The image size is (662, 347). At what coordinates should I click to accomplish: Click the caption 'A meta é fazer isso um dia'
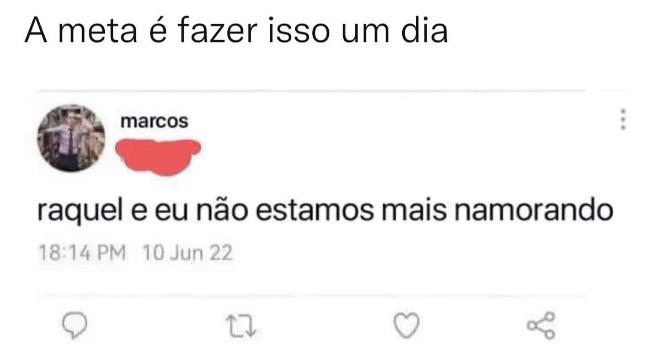click(236, 32)
